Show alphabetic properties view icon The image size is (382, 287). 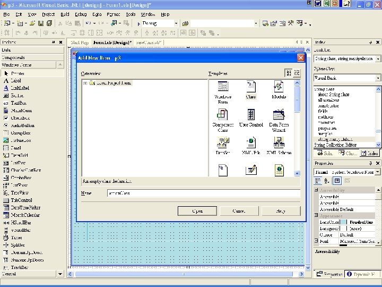point(327,181)
